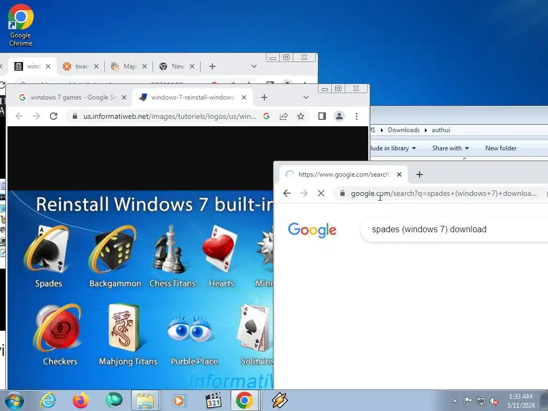Viewport: 548px width, 411px height.
Task: Open the Chrome profile avatar button
Action: pos(339,116)
